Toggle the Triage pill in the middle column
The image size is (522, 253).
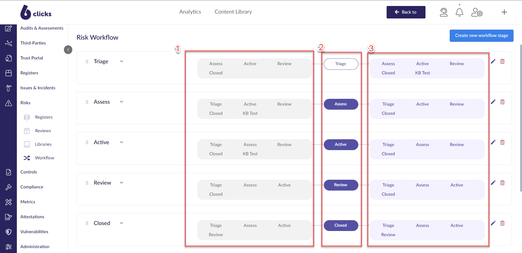pyautogui.click(x=341, y=64)
